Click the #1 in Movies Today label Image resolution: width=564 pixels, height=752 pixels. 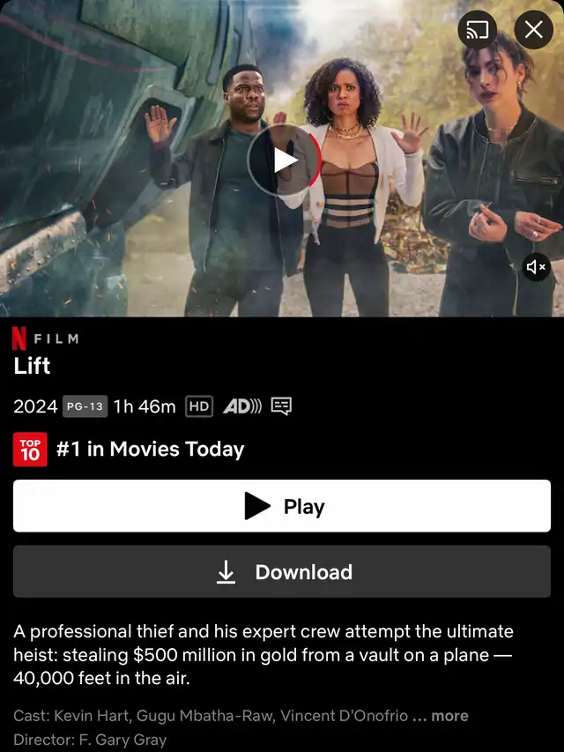pyautogui.click(x=150, y=450)
